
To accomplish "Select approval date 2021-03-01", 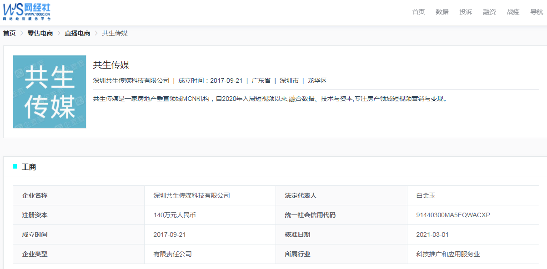I will point(432,234).
